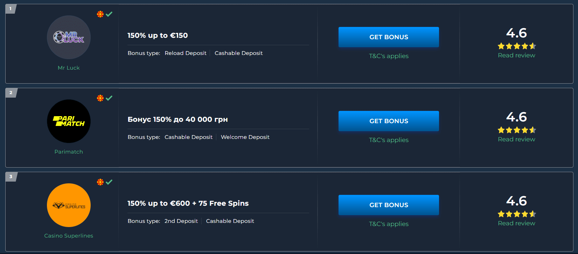Open the Mr Luck name link
578x254 pixels.
(69, 68)
